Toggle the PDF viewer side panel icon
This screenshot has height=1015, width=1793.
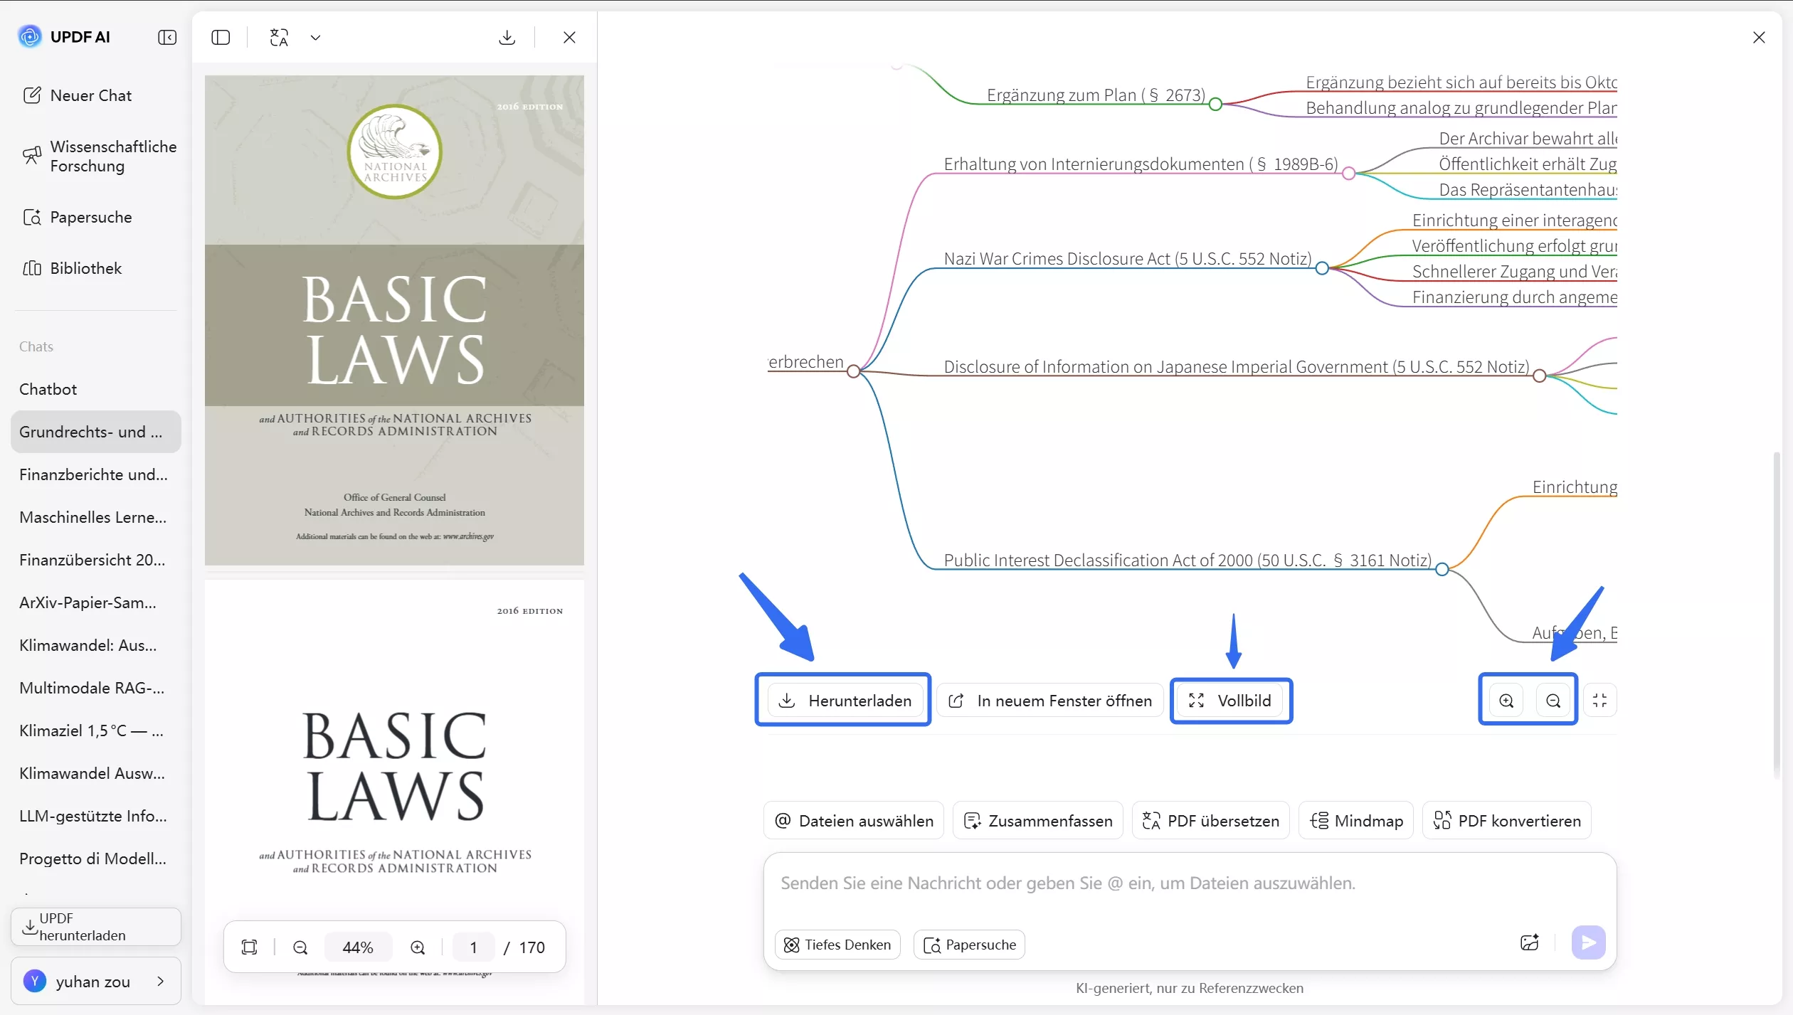pos(221,37)
